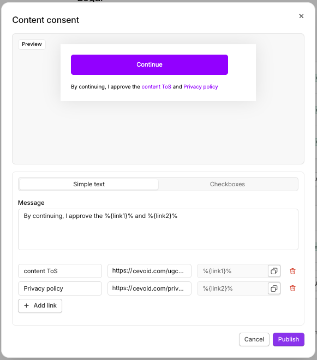The width and height of the screenshot is (317, 360).
Task: Click the Preview label badge
Action: pyautogui.click(x=32, y=44)
